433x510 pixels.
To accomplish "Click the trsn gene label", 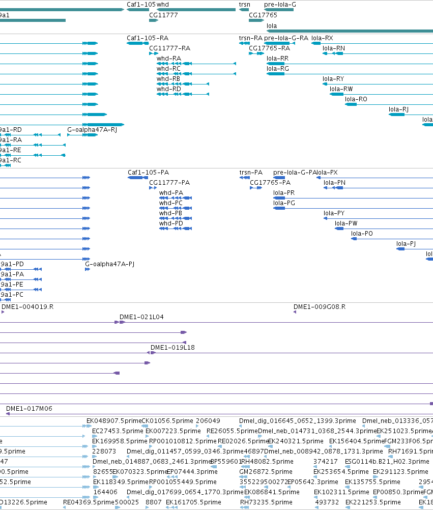I will (x=244, y=5).
